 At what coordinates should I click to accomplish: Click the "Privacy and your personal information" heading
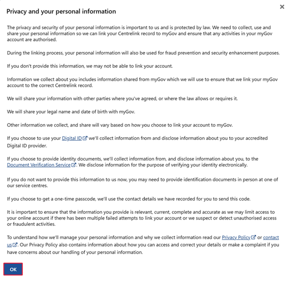pos(61,12)
